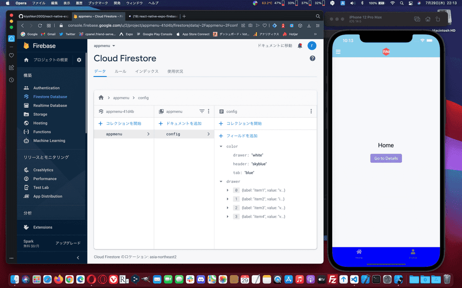Go back in Opera browser
Viewport: 462px width, 288px height.
coord(22,25)
